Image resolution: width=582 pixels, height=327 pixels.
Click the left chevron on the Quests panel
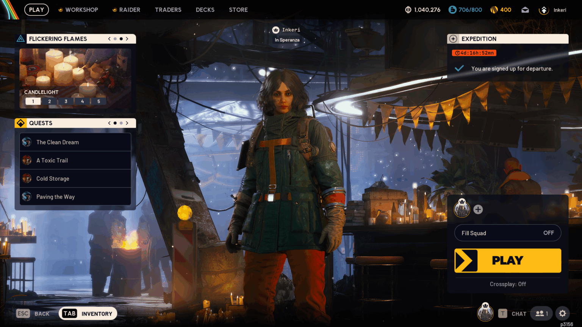[x=109, y=123]
